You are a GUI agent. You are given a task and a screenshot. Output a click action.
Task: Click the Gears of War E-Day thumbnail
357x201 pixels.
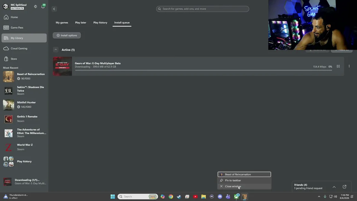point(62,66)
